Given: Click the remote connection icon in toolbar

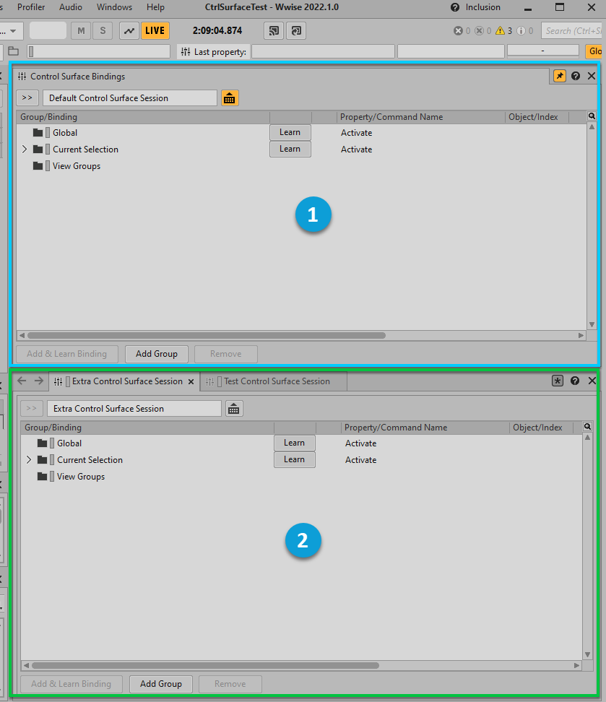Looking at the screenshot, I should coord(274,30).
